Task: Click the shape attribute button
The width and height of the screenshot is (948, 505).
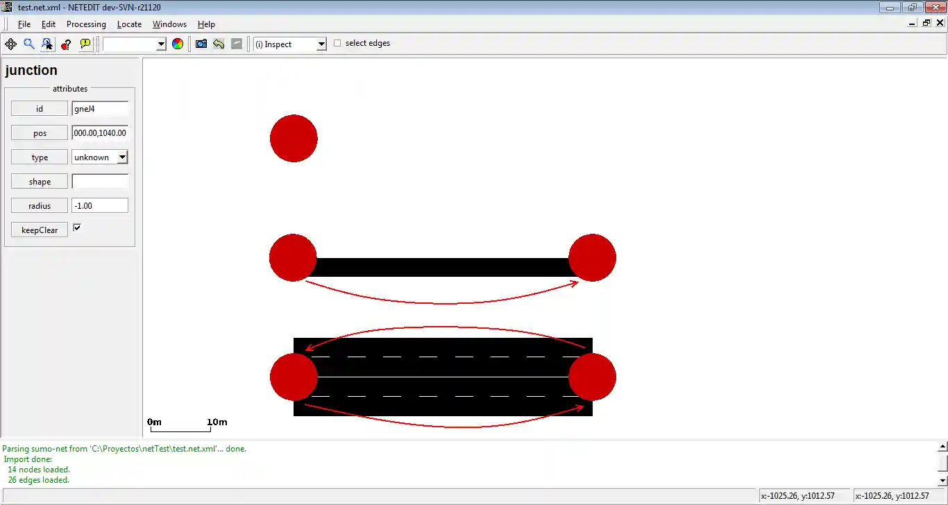Action: pos(40,182)
